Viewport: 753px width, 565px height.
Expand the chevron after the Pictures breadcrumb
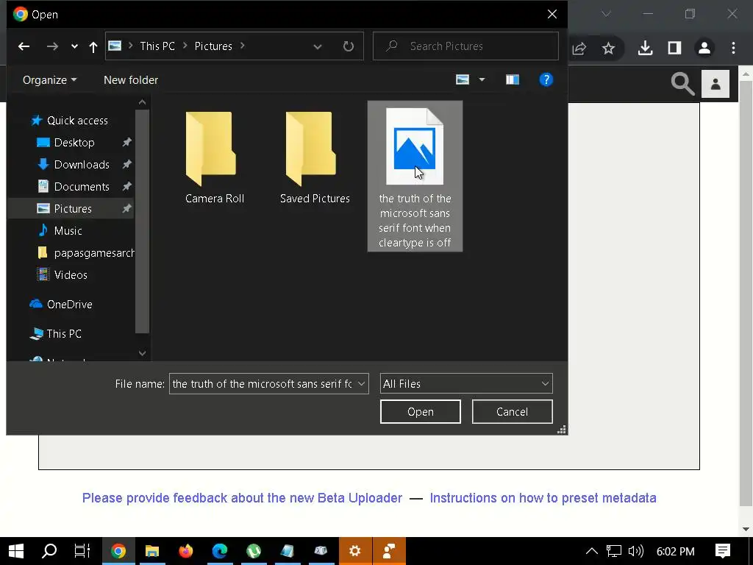tap(243, 46)
